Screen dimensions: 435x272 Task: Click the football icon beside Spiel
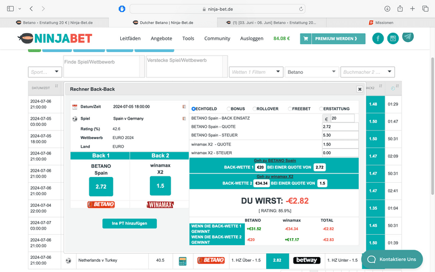click(74, 119)
